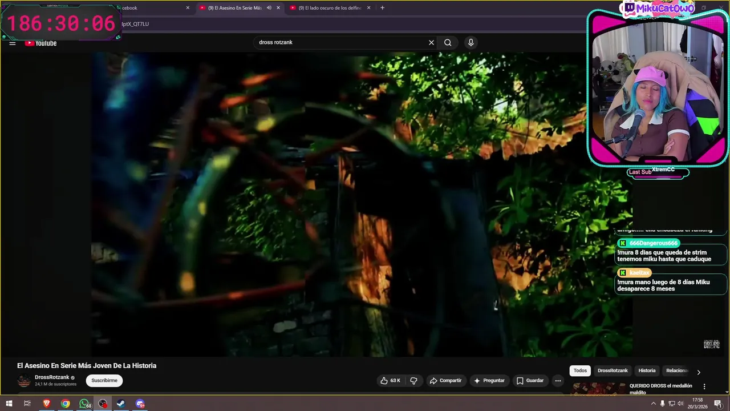Ask about the video with Preguntar
The height and width of the screenshot is (411, 730).
[x=489, y=381]
